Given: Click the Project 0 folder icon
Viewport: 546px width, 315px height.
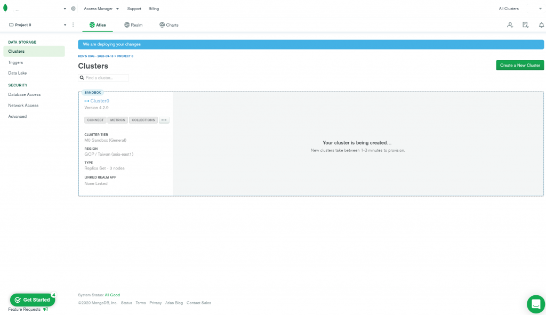Looking at the screenshot, I should click(x=11, y=25).
